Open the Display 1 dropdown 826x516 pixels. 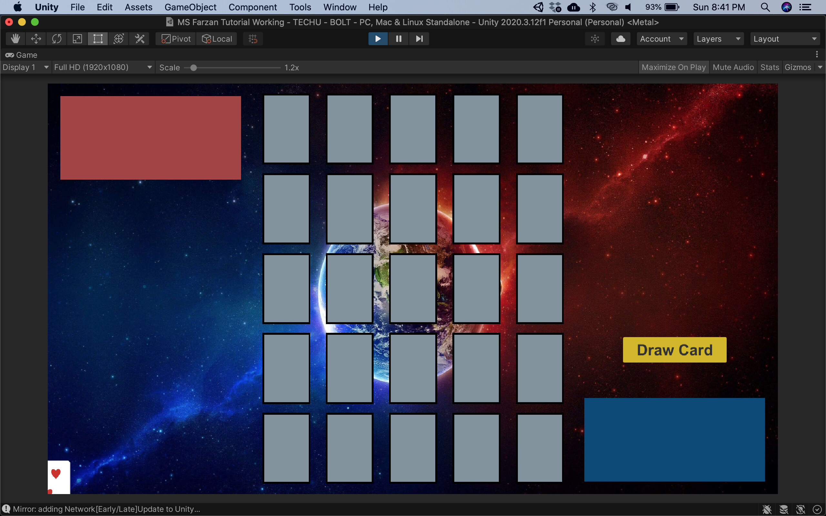[25, 67]
